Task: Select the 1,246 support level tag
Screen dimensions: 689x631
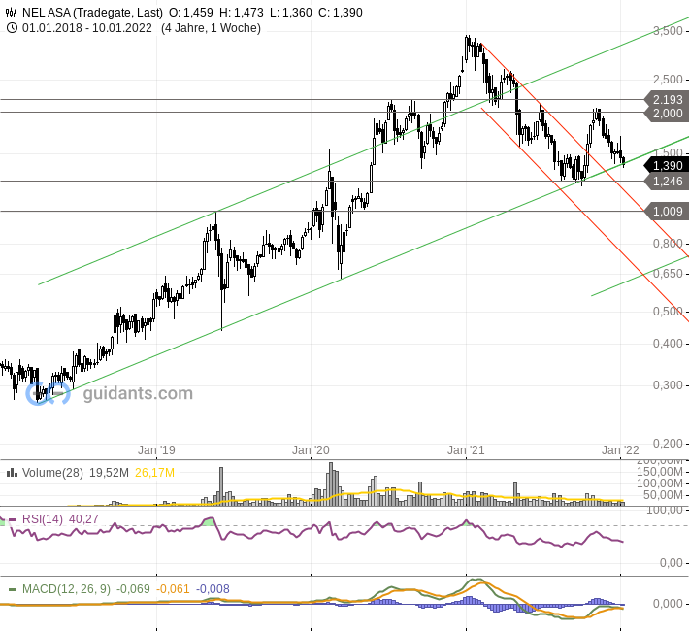Action: (x=666, y=182)
